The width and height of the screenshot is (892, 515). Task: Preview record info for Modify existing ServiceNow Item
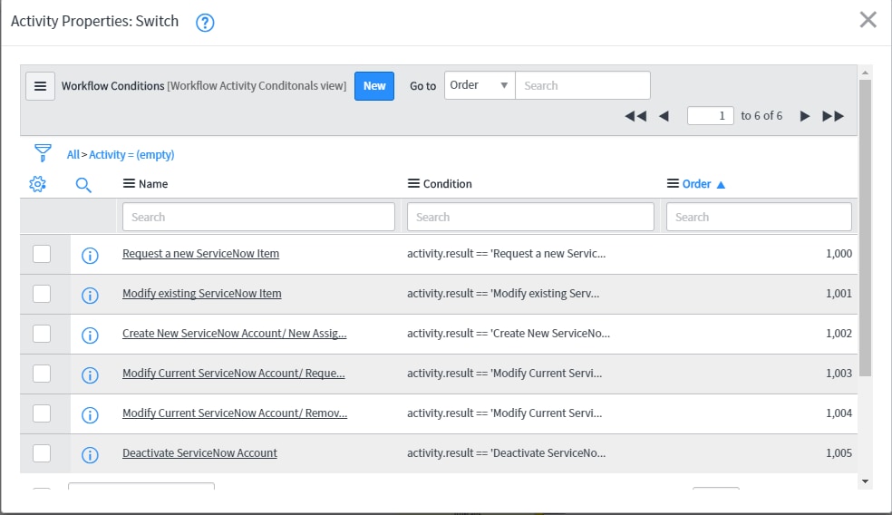click(90, 296)
